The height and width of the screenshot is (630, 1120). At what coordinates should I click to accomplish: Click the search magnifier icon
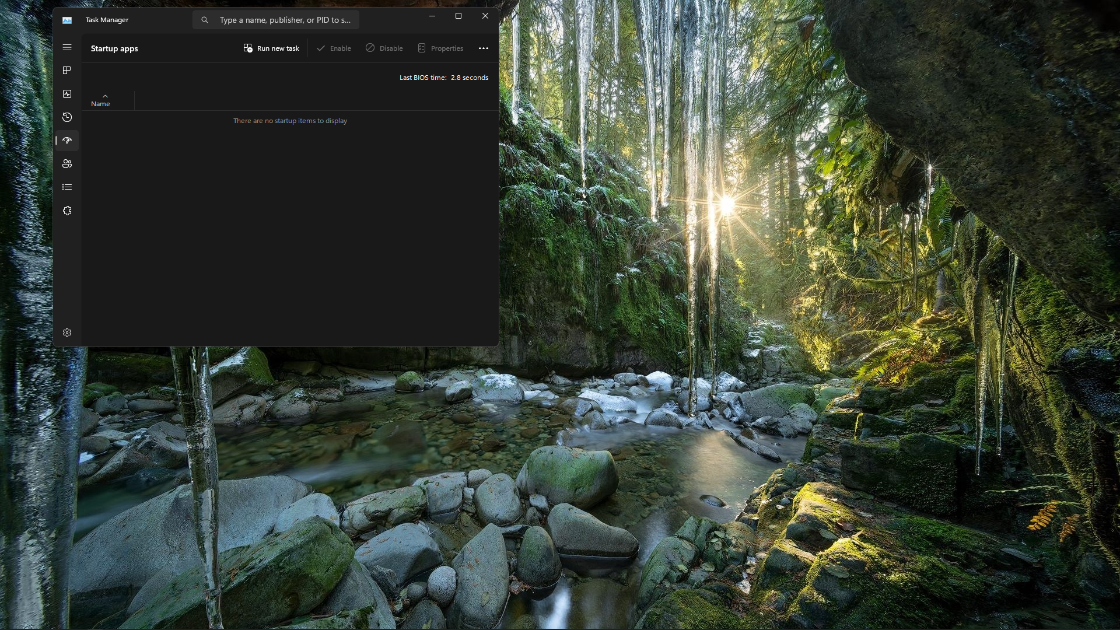tap(205, 20)
